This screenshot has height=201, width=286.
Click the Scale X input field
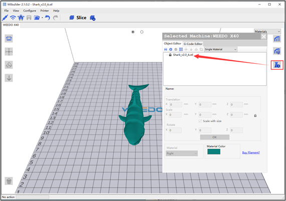coord(175,115)
